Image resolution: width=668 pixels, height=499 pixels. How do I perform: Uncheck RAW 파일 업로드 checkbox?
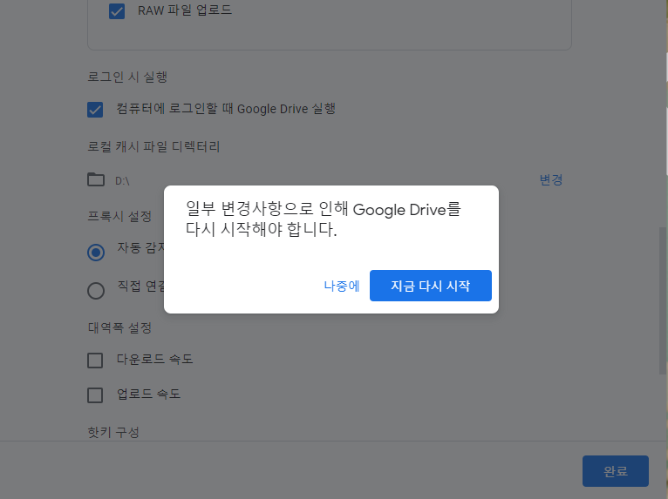[117, 11]
